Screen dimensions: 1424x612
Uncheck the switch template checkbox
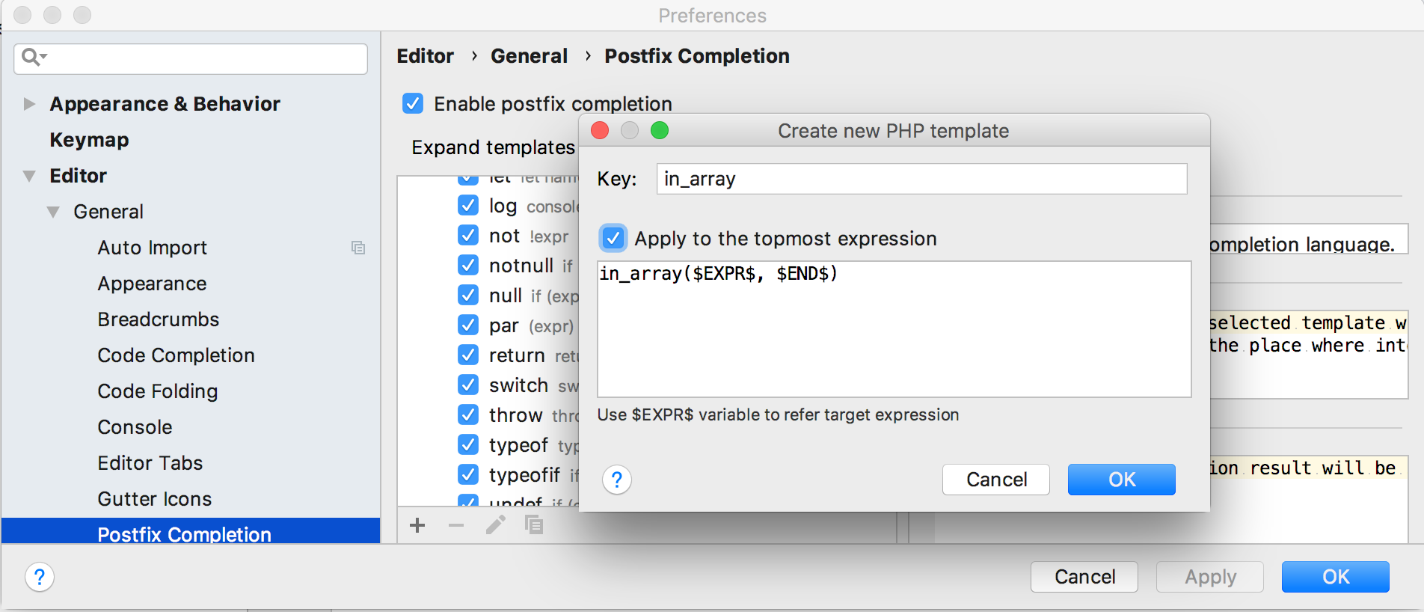pos(468,385)
